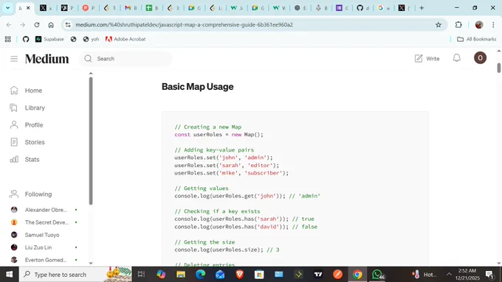The image size is (502, 282).
Task: Start a new story with Write
Action: pos(427,58)
